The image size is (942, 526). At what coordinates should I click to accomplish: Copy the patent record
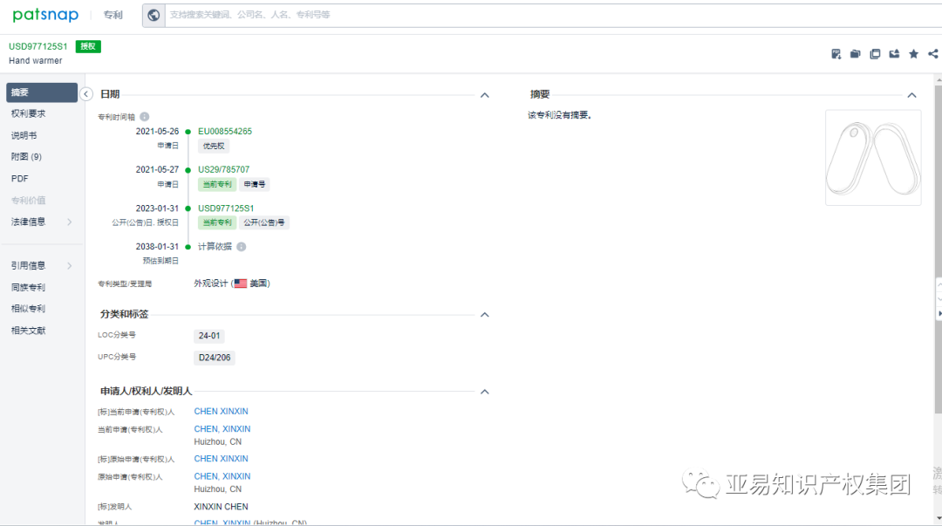point(875,54)
